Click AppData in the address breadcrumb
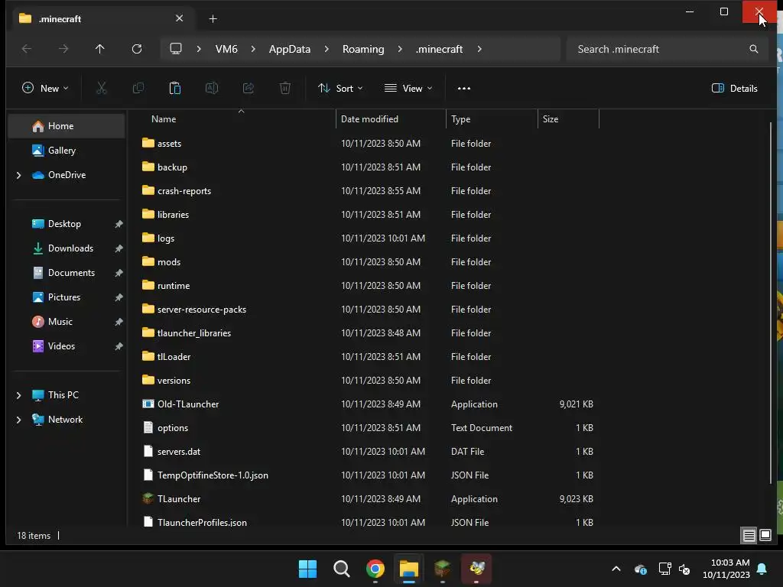The image size is (783, 587). click(290, 49)
